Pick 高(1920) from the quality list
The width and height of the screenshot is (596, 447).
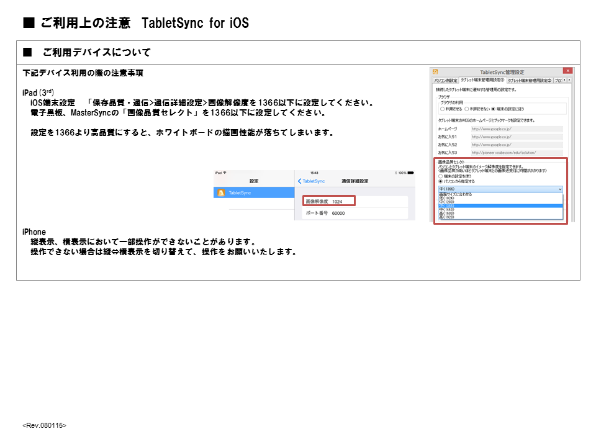point(446,217)
